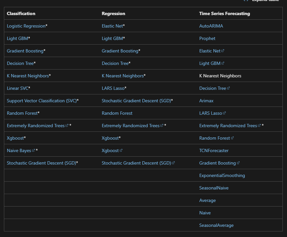Open Gradient Boosting in the Classification column
Screen dimensions: 287x237
(x=25, y=51)
